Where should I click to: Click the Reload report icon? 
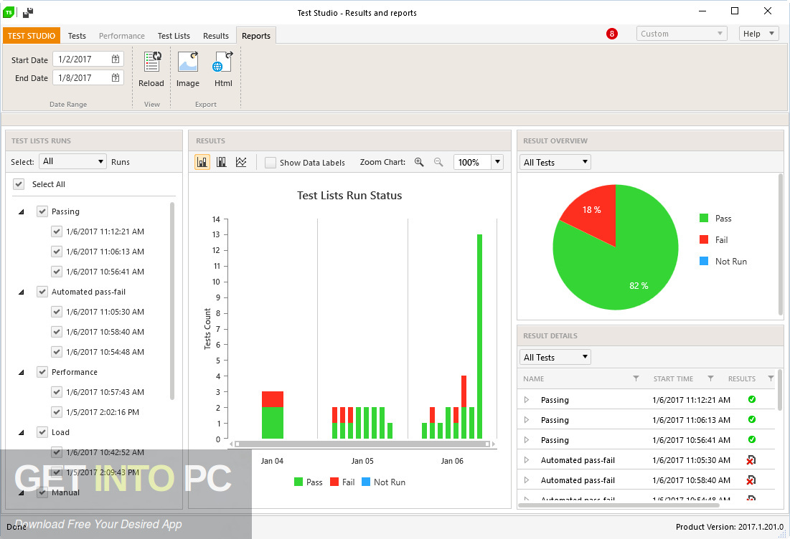(x=152, y=62)
